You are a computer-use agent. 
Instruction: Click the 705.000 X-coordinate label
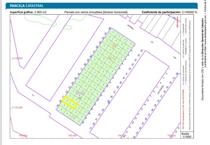click(x=23, y=136)
